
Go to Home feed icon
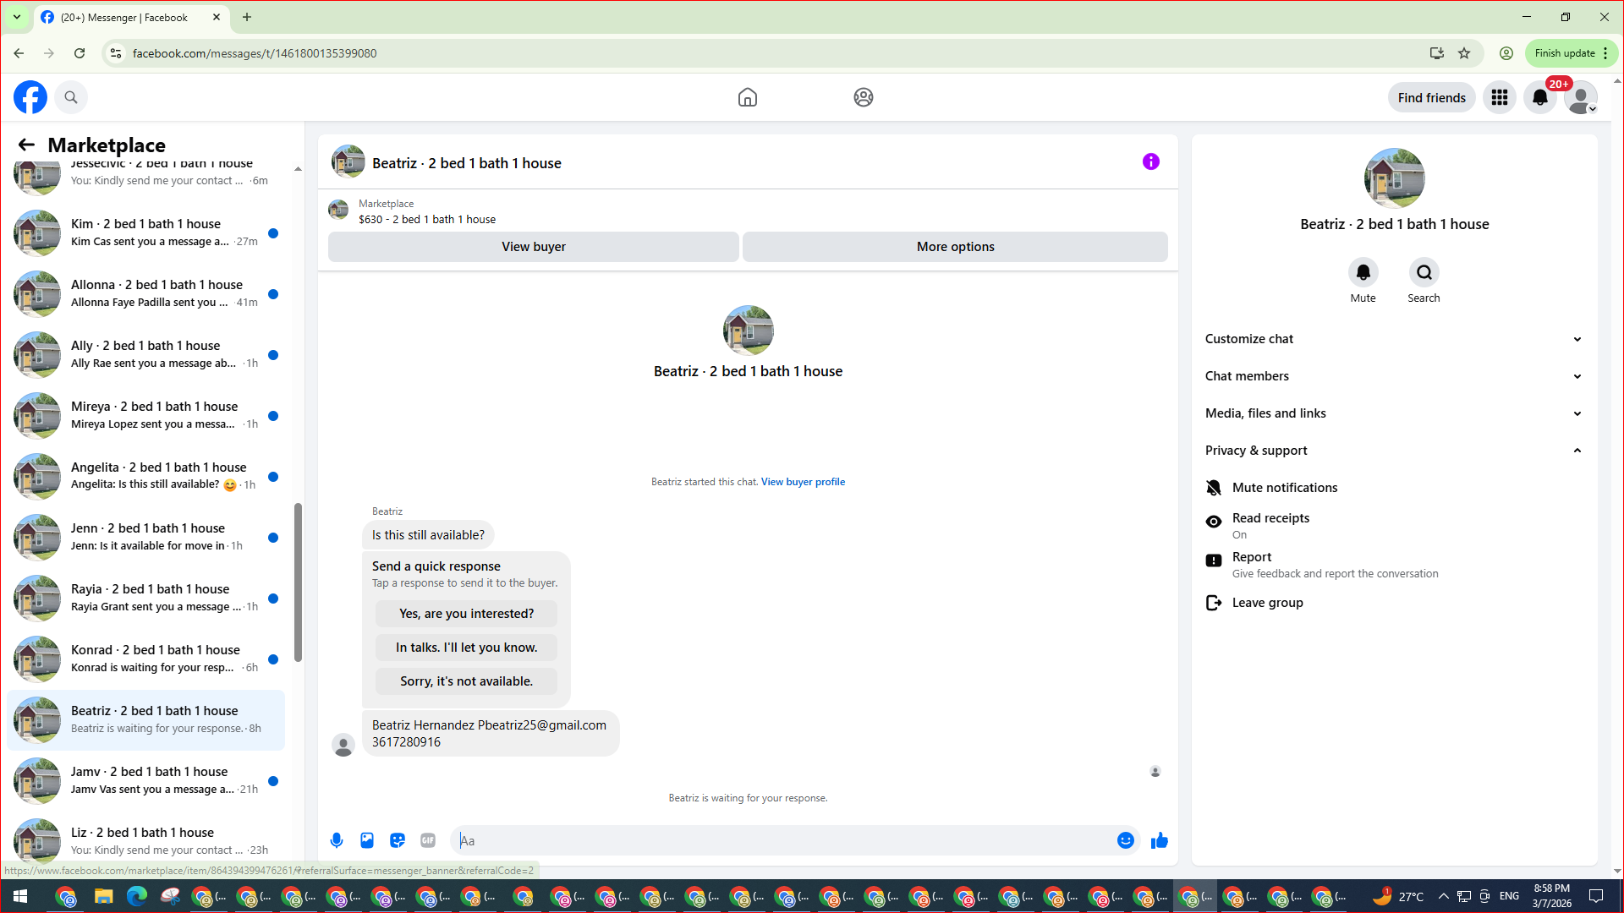747,97
